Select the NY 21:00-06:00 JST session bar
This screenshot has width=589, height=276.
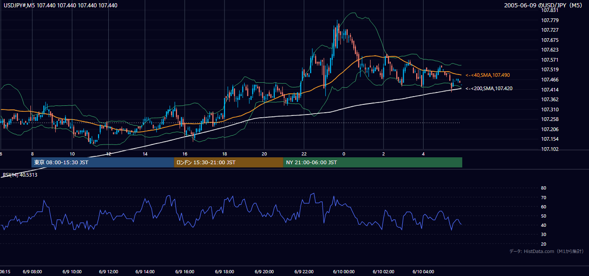click(x=372, y=162)
